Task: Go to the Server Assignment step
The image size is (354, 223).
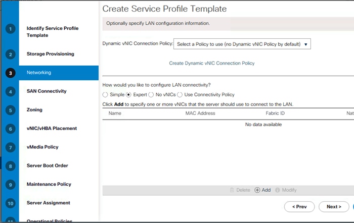Action: (x=49, y=203)
